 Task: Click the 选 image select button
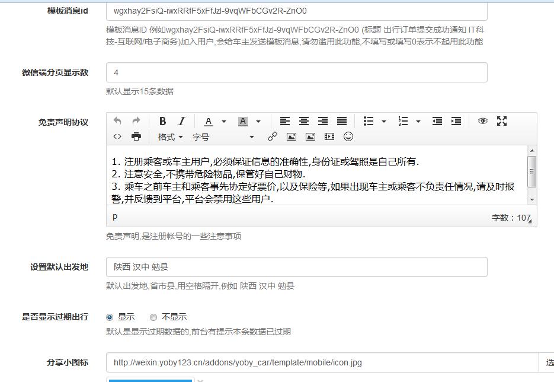click(546, 362)
